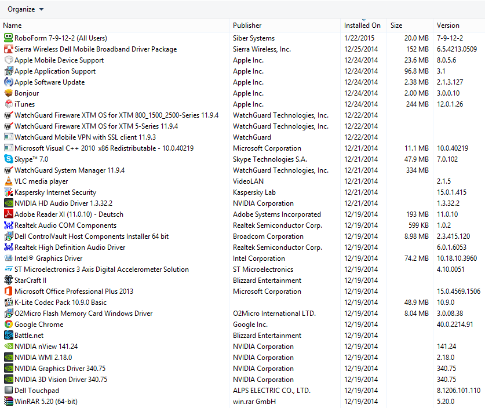The image size is (485, 408).
Task: Click install date '1/22/2015'
Action: pos(359,38)
